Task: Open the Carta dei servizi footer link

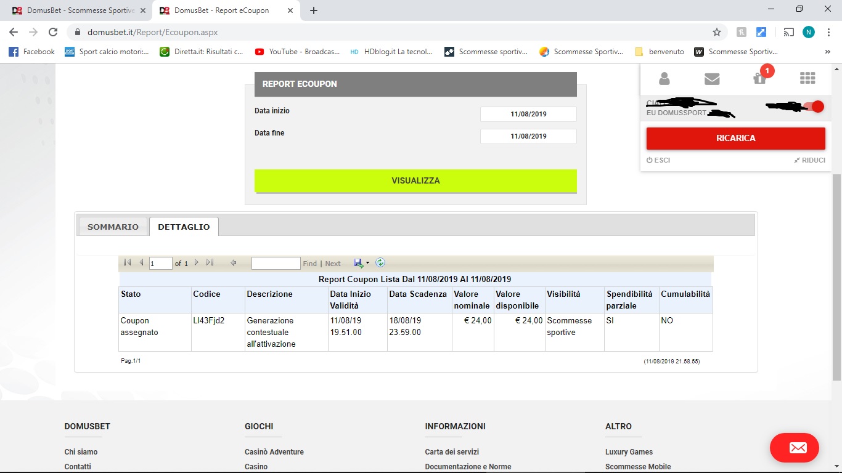Action: tap(452, 452)
